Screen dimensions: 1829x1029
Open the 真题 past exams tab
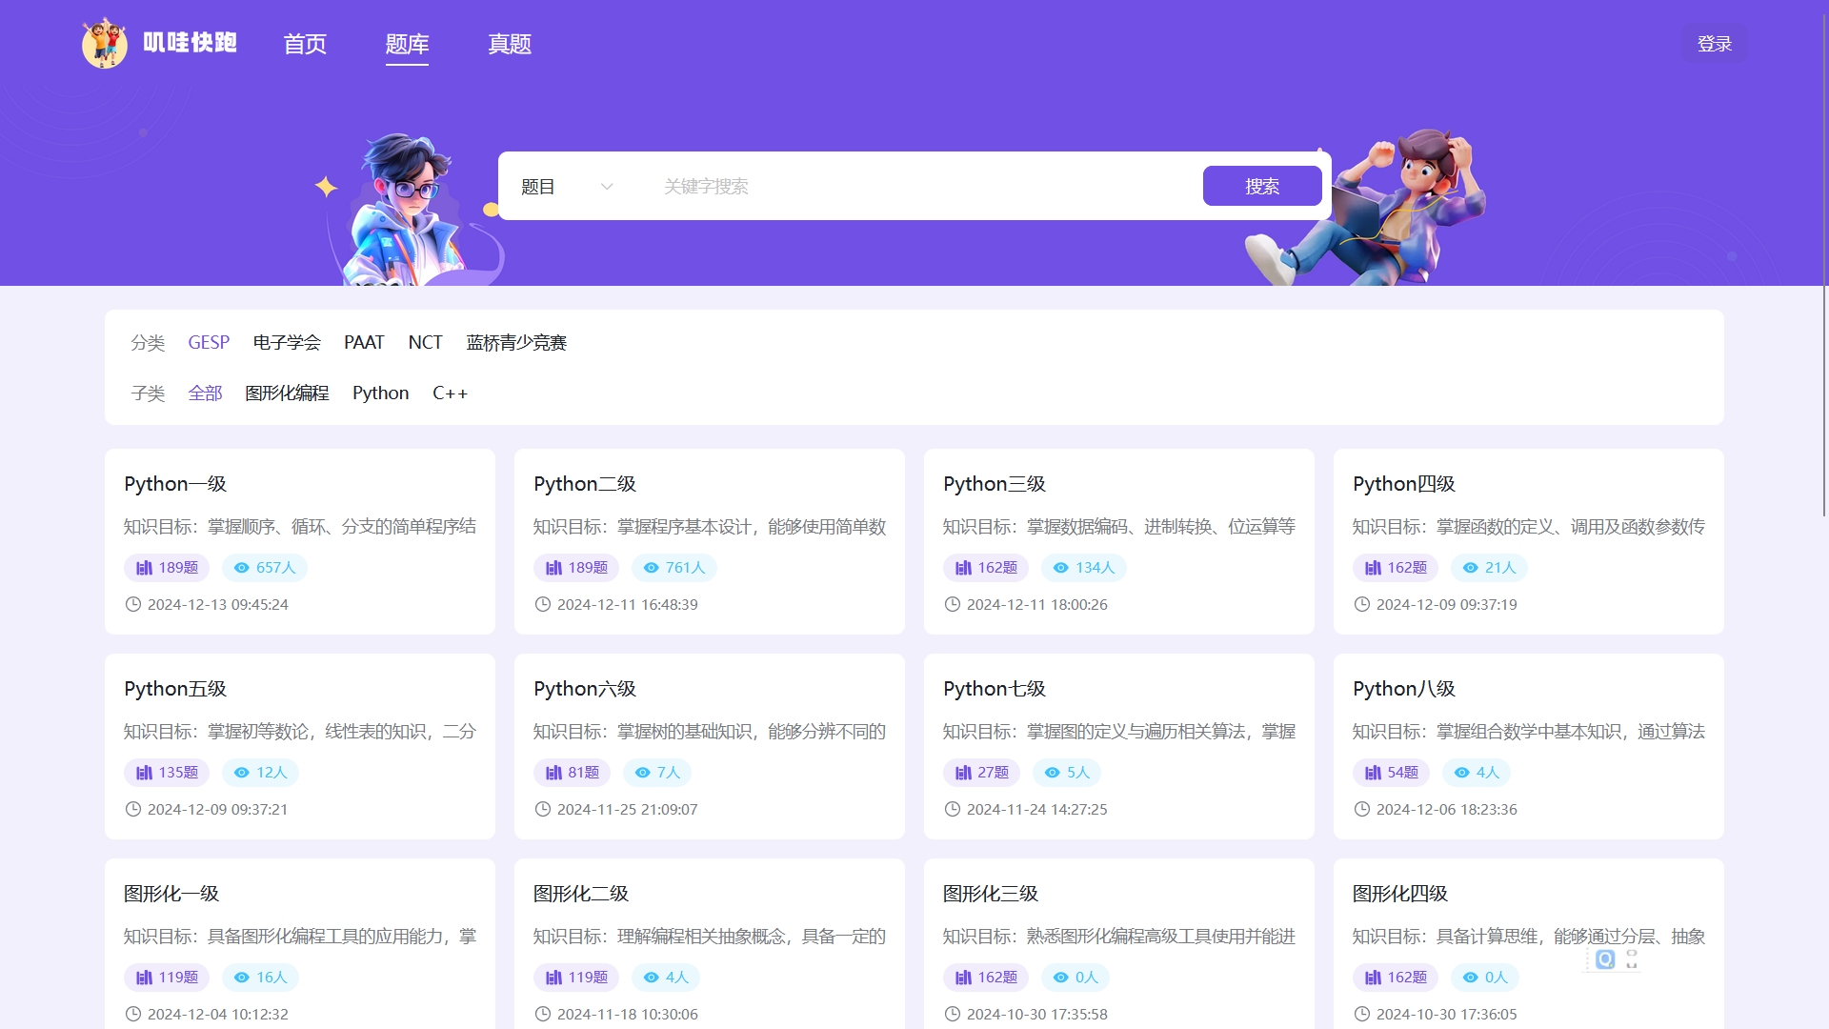coord(510,44)
